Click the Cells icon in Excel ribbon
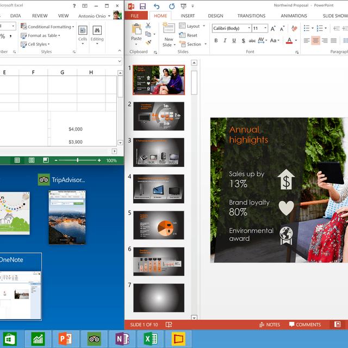348x348 pixels. pos(83,30)
